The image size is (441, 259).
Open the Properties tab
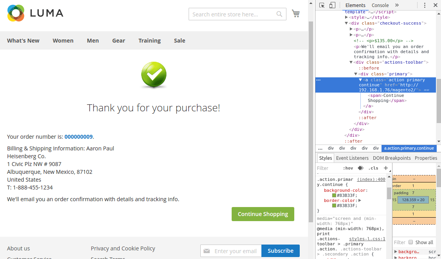[426, 158]
